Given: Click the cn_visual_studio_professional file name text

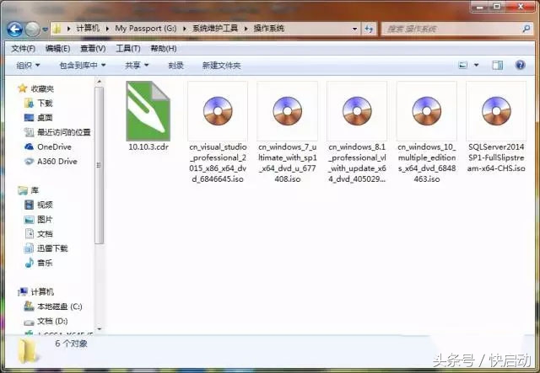Looking at the screenshot, I should tap(218, 163).
